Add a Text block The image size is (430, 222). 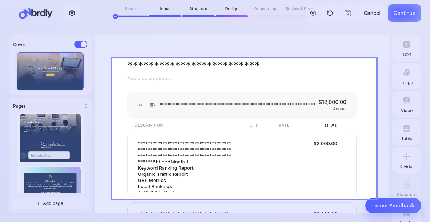tap(407, 48)
